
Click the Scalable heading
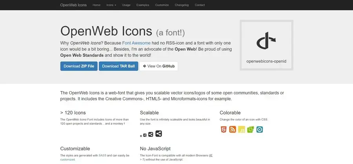tap(149, 113)
